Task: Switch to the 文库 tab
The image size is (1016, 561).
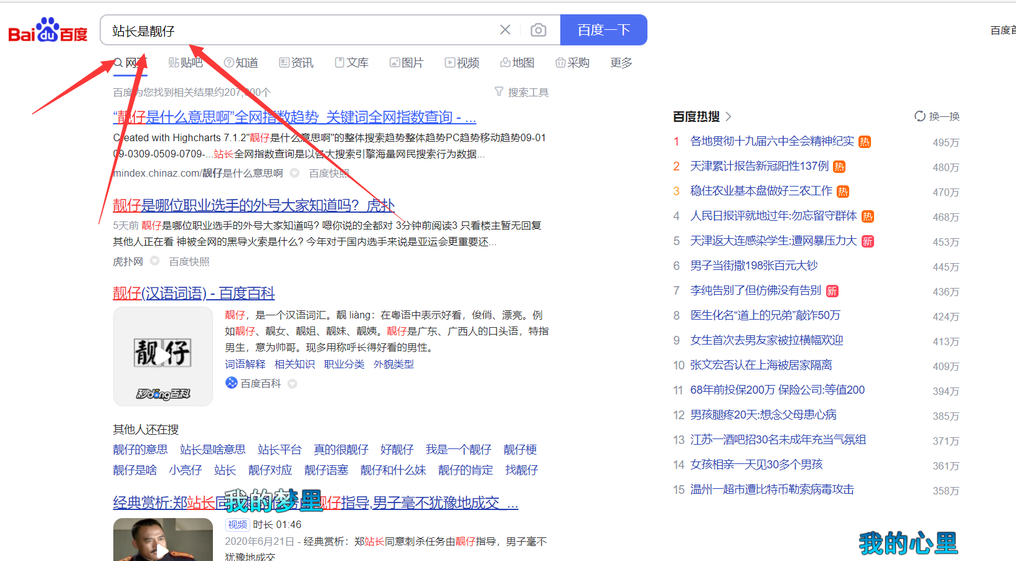Action: click(352, 63)
